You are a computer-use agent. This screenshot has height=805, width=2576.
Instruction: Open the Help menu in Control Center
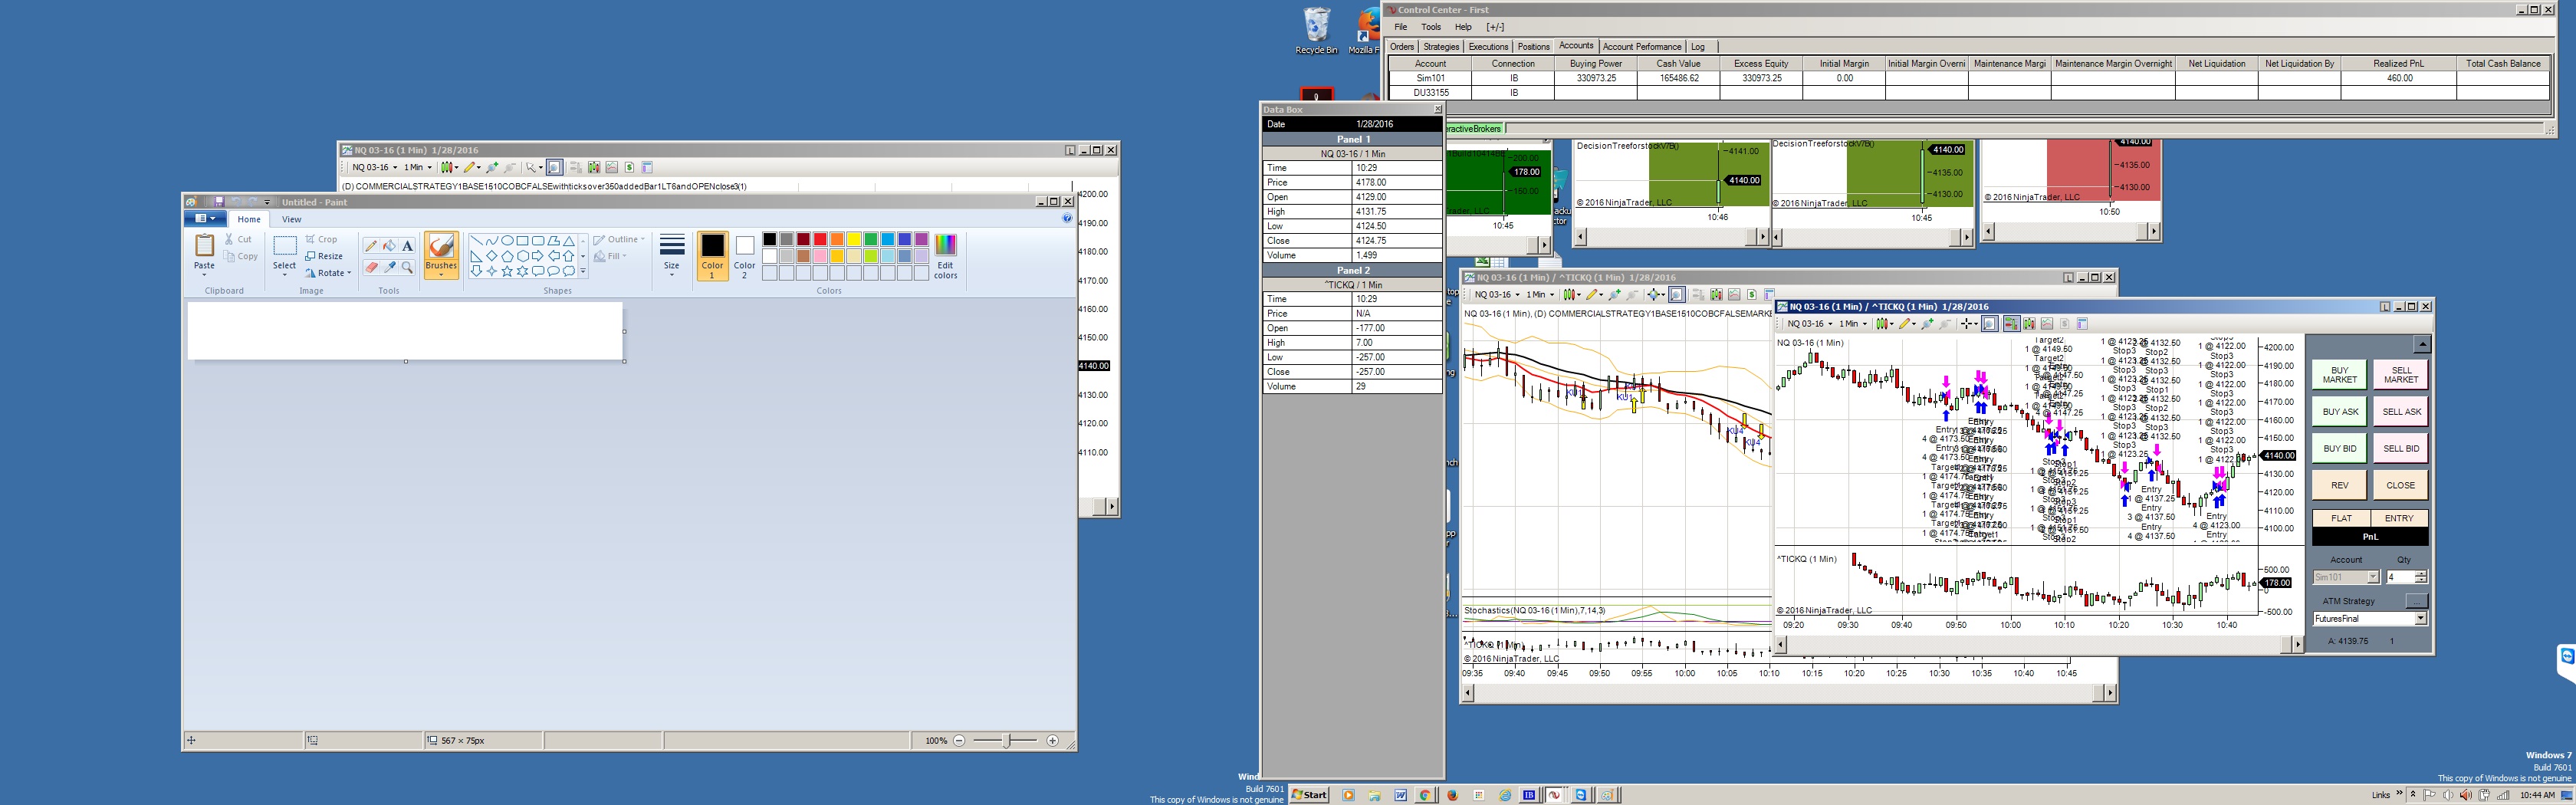pyautogui.click(x=1463, y=27)
